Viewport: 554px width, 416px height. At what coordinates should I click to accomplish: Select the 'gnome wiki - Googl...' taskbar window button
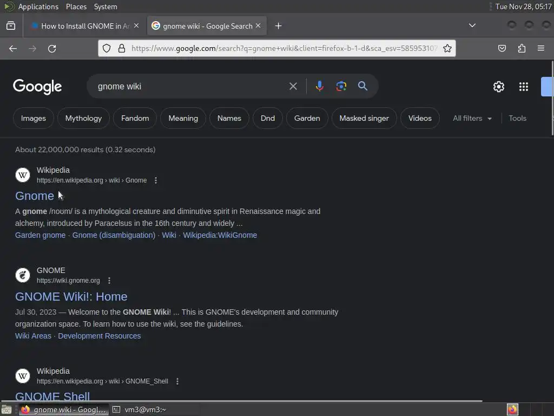coord(64,409)
